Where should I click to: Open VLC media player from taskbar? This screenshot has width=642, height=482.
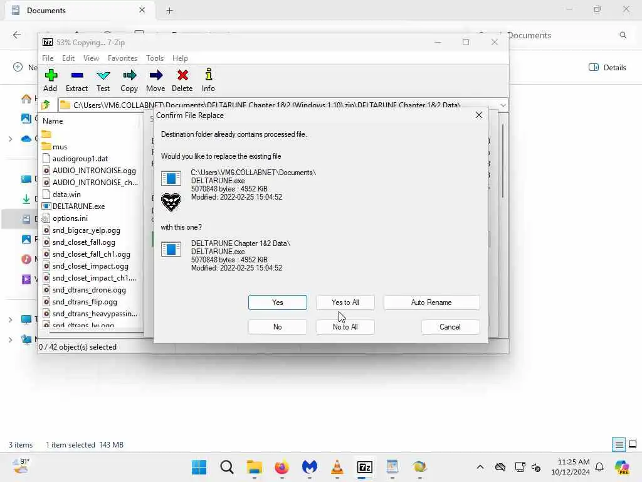(337, 467)
